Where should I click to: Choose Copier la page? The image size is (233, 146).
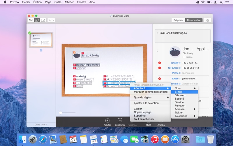[150, 112]
